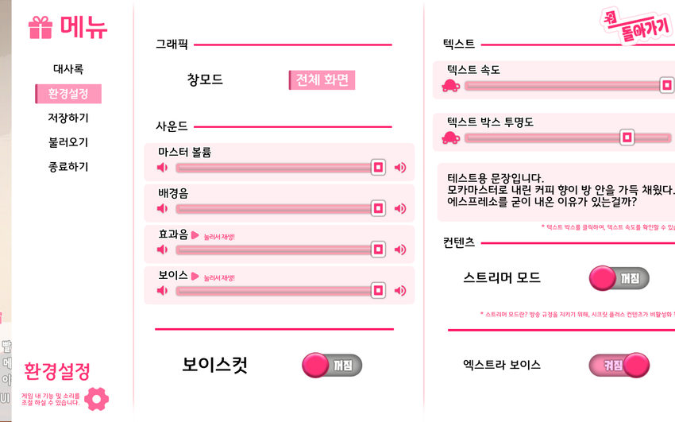Open the 불러오기 menu entry

click(x=68, y=143)
